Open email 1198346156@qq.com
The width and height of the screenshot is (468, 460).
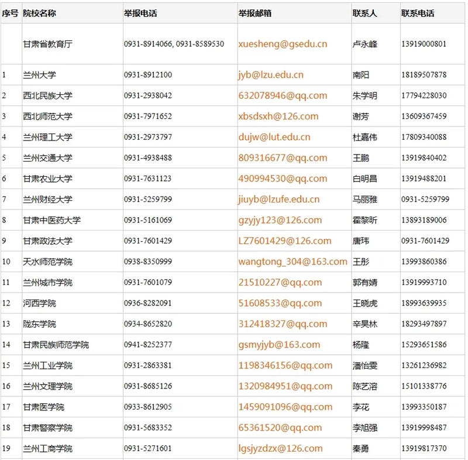point(285,365)
